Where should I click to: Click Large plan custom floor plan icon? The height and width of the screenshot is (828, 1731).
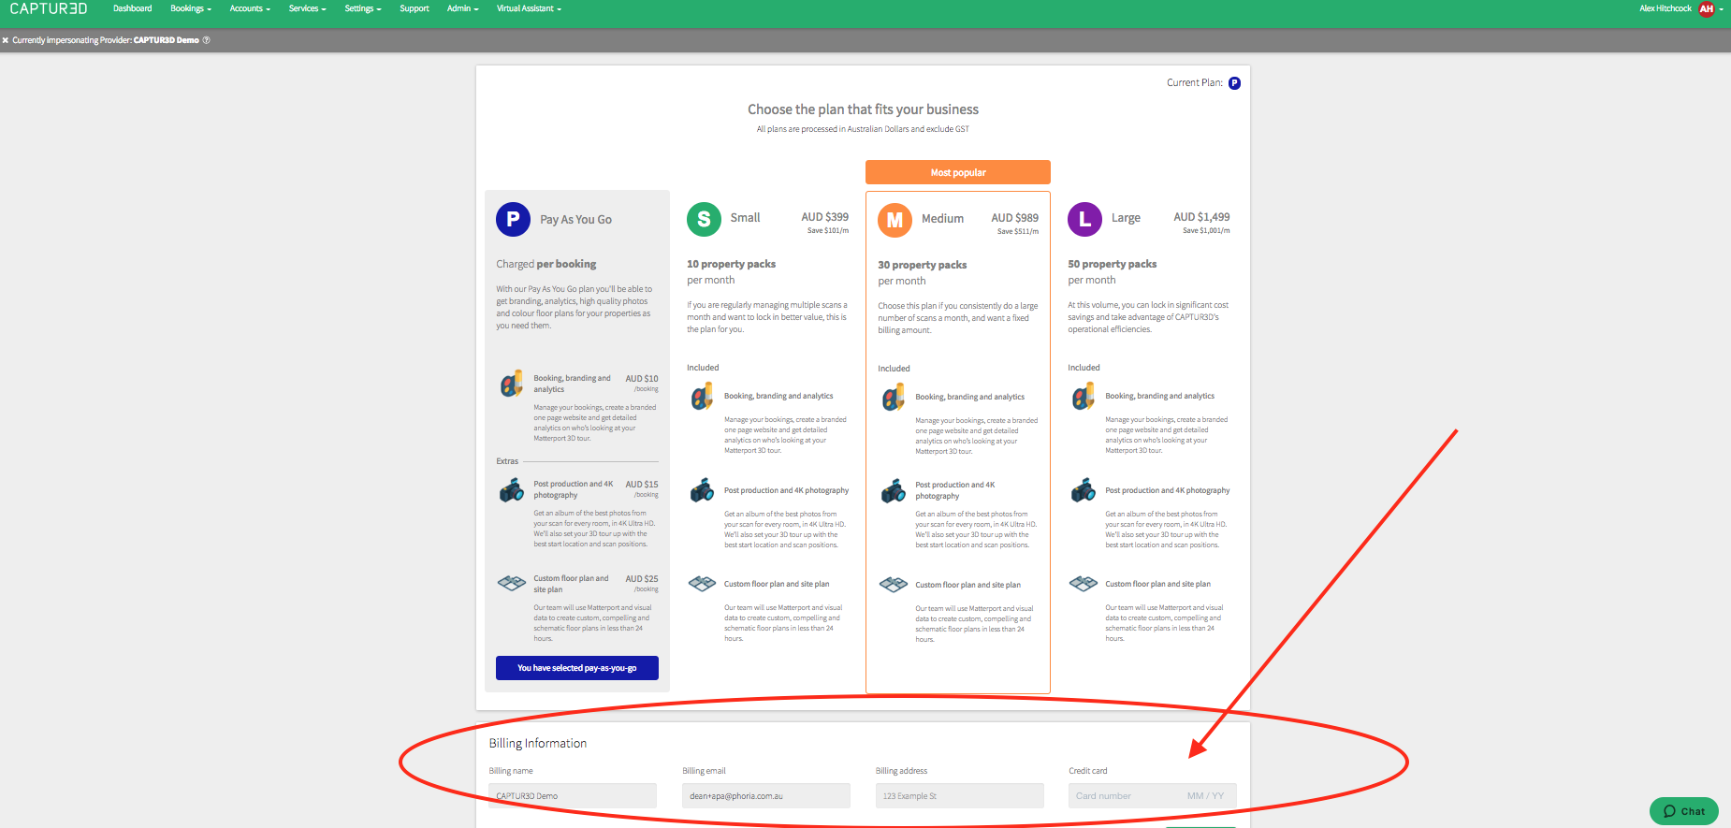click(1083, 584)
